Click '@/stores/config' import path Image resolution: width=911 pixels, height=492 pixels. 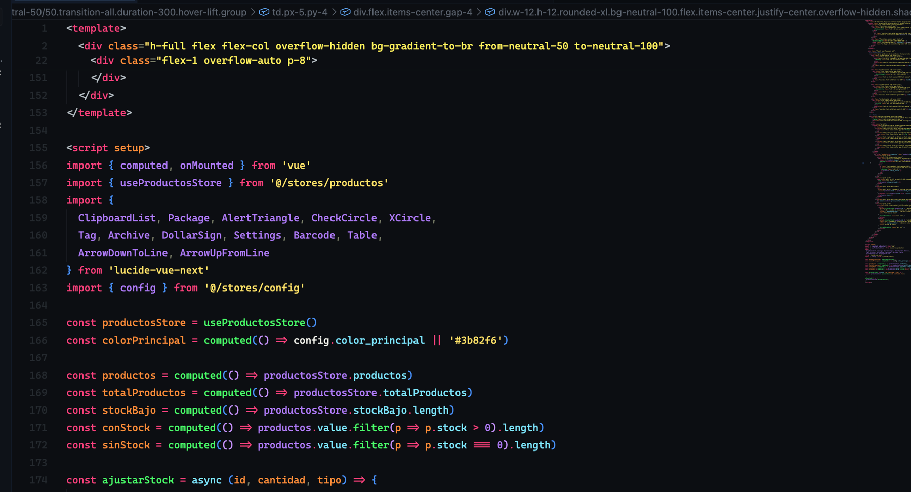254,288
